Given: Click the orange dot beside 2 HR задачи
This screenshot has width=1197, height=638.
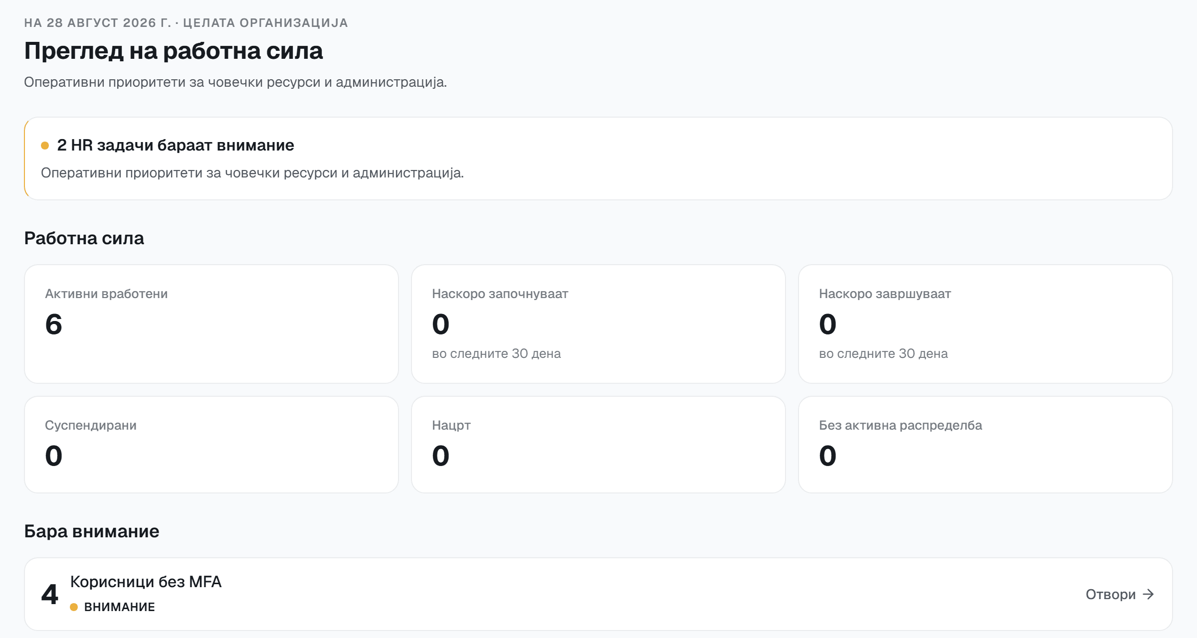Looking at the screenshot, I should coord(45,146).
